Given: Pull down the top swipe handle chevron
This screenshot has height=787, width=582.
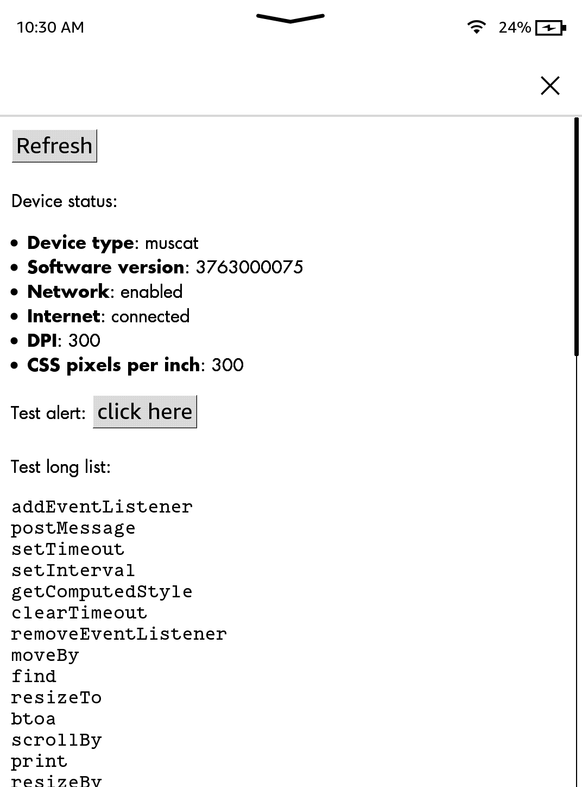Looking at the screenshot, I should [x=290, y=18].
